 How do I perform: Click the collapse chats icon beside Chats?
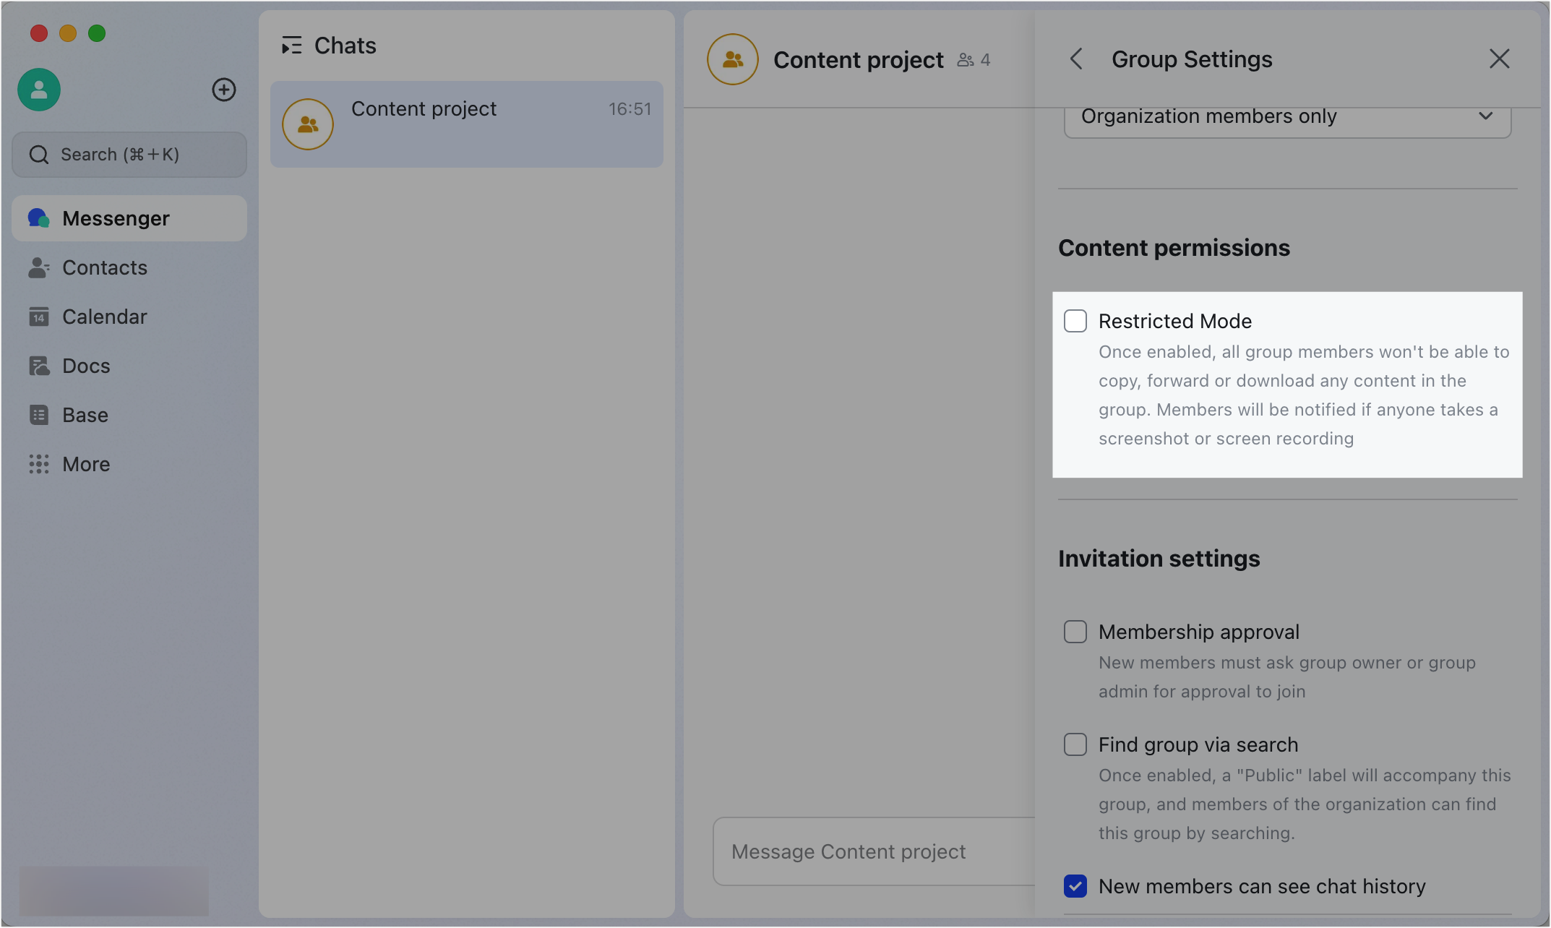pos(293,45)
